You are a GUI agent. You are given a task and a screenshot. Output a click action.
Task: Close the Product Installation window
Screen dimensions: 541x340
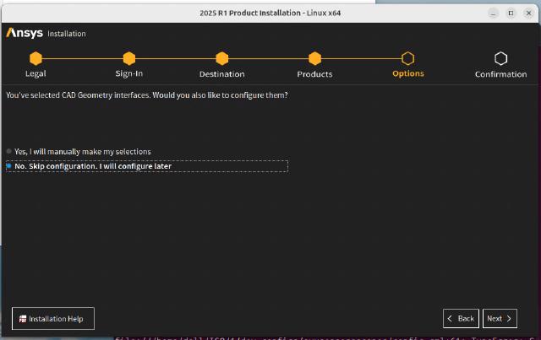click(x=528, y=13)
